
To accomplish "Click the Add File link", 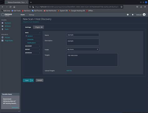I will click(x=69, y=71).
